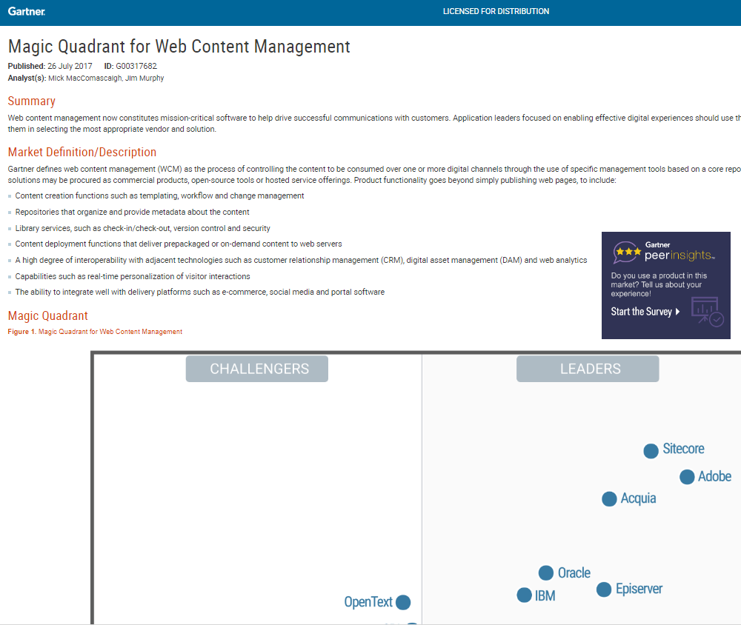Click the Acquia label in chart
Image resolution: width=741 pixels, height=625 pixels.
pyautogui.click(x=639, y=498)
